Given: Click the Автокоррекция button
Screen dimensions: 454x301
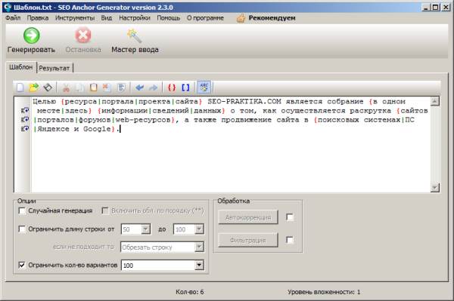Looking at the screenshot, I should 248,217.
